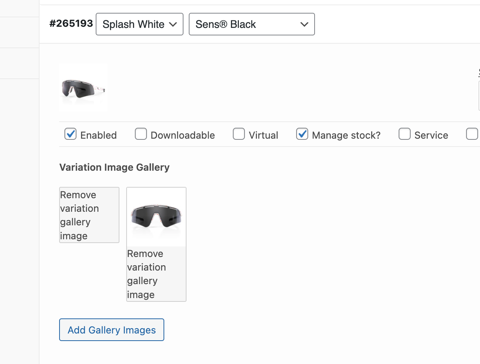Check the Service checkbox

(x=405, y=134)
